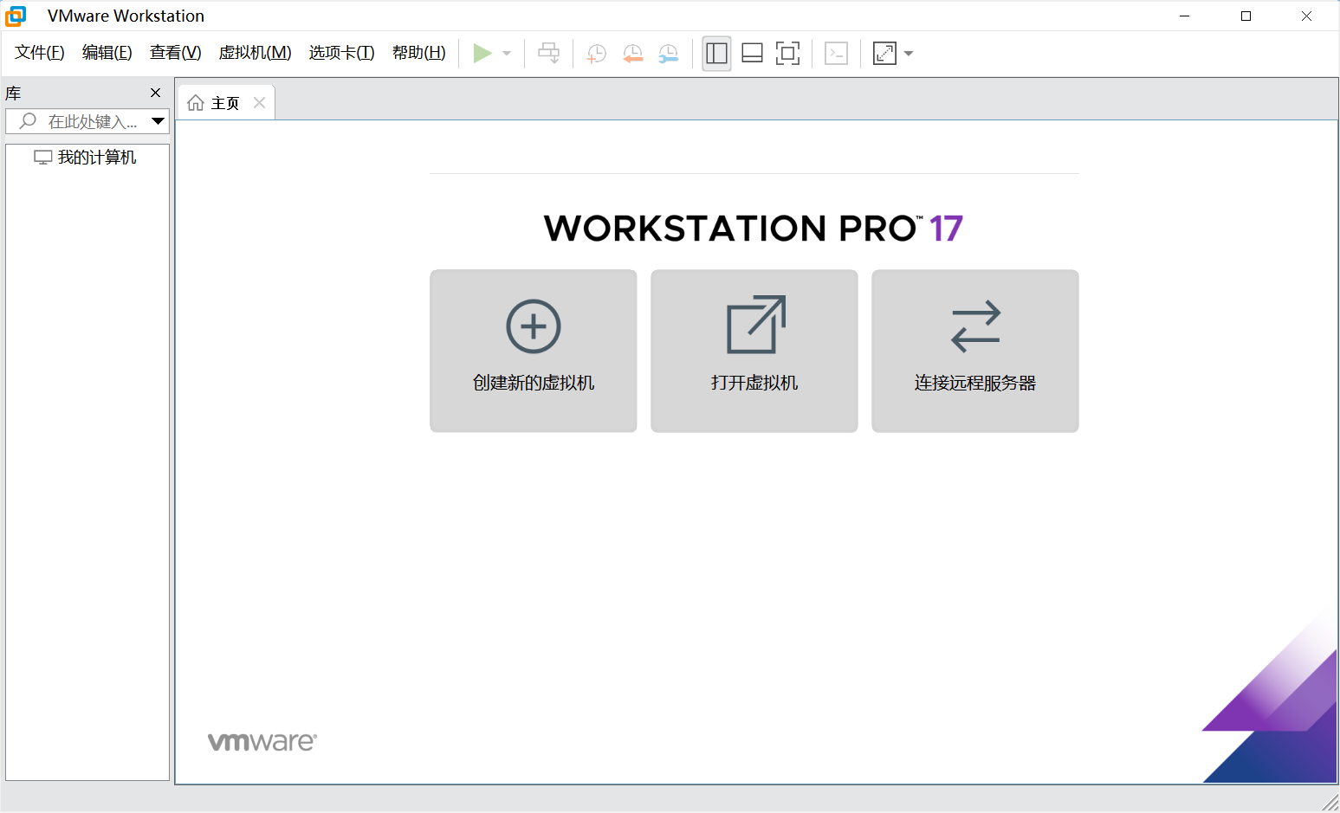Image resolution: width=1340 pixels, height=813 pixels.
Task: Select the take snapshot icon
Action: tap(595, 53)
